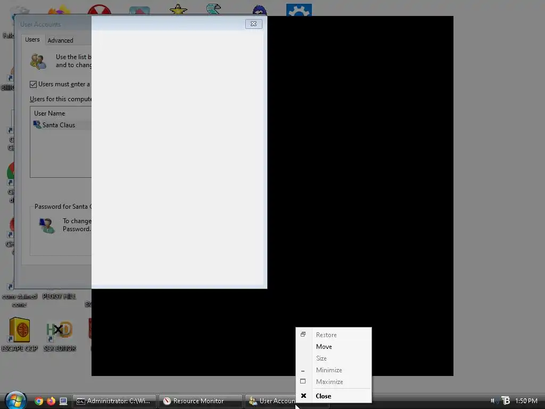This screenshot has height=409, width=545.
Task: Click the TB tray icon
Action: click(506, 400)
